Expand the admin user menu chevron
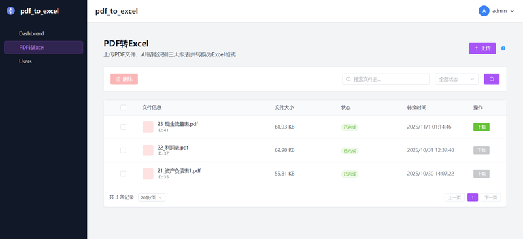This screenshot has height=239, width=523. pyautogui.click(x=513, y=11)
